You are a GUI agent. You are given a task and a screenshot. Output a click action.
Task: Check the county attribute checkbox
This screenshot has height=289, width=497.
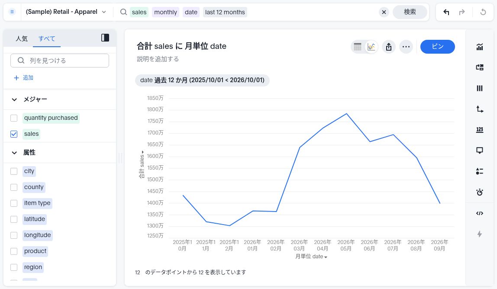tap(14, 187)
